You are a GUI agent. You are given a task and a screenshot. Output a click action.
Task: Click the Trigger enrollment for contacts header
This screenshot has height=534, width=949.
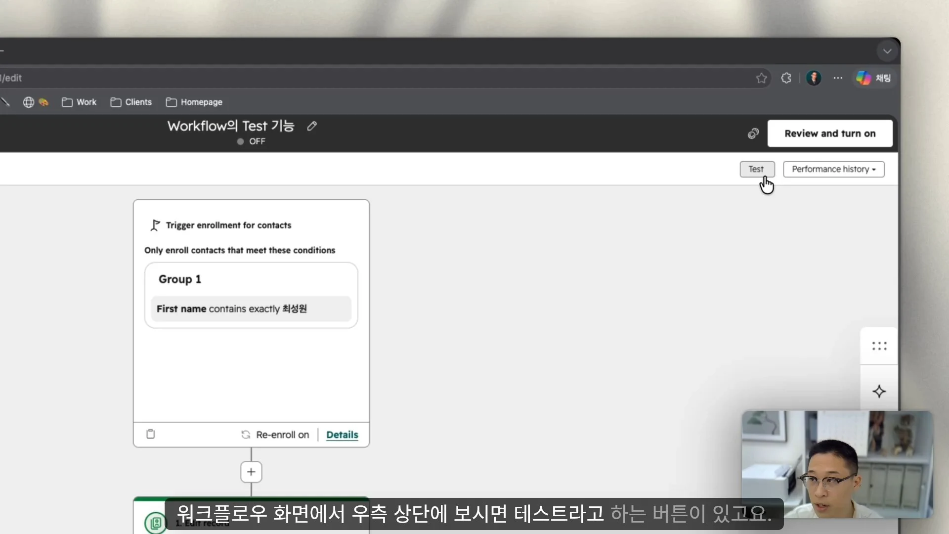(x=228, y=225)
